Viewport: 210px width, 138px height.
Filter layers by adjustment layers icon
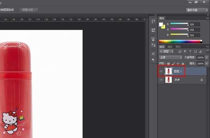(185, 51)
